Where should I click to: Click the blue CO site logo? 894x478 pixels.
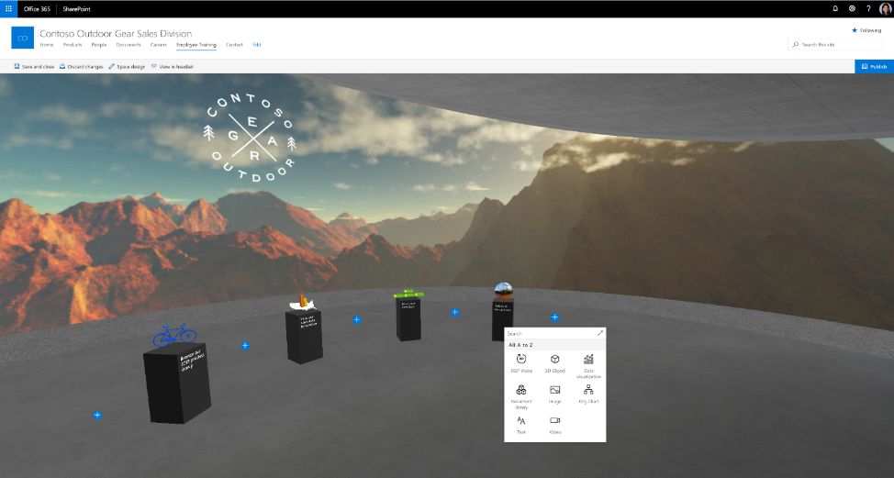coord(23,39)
